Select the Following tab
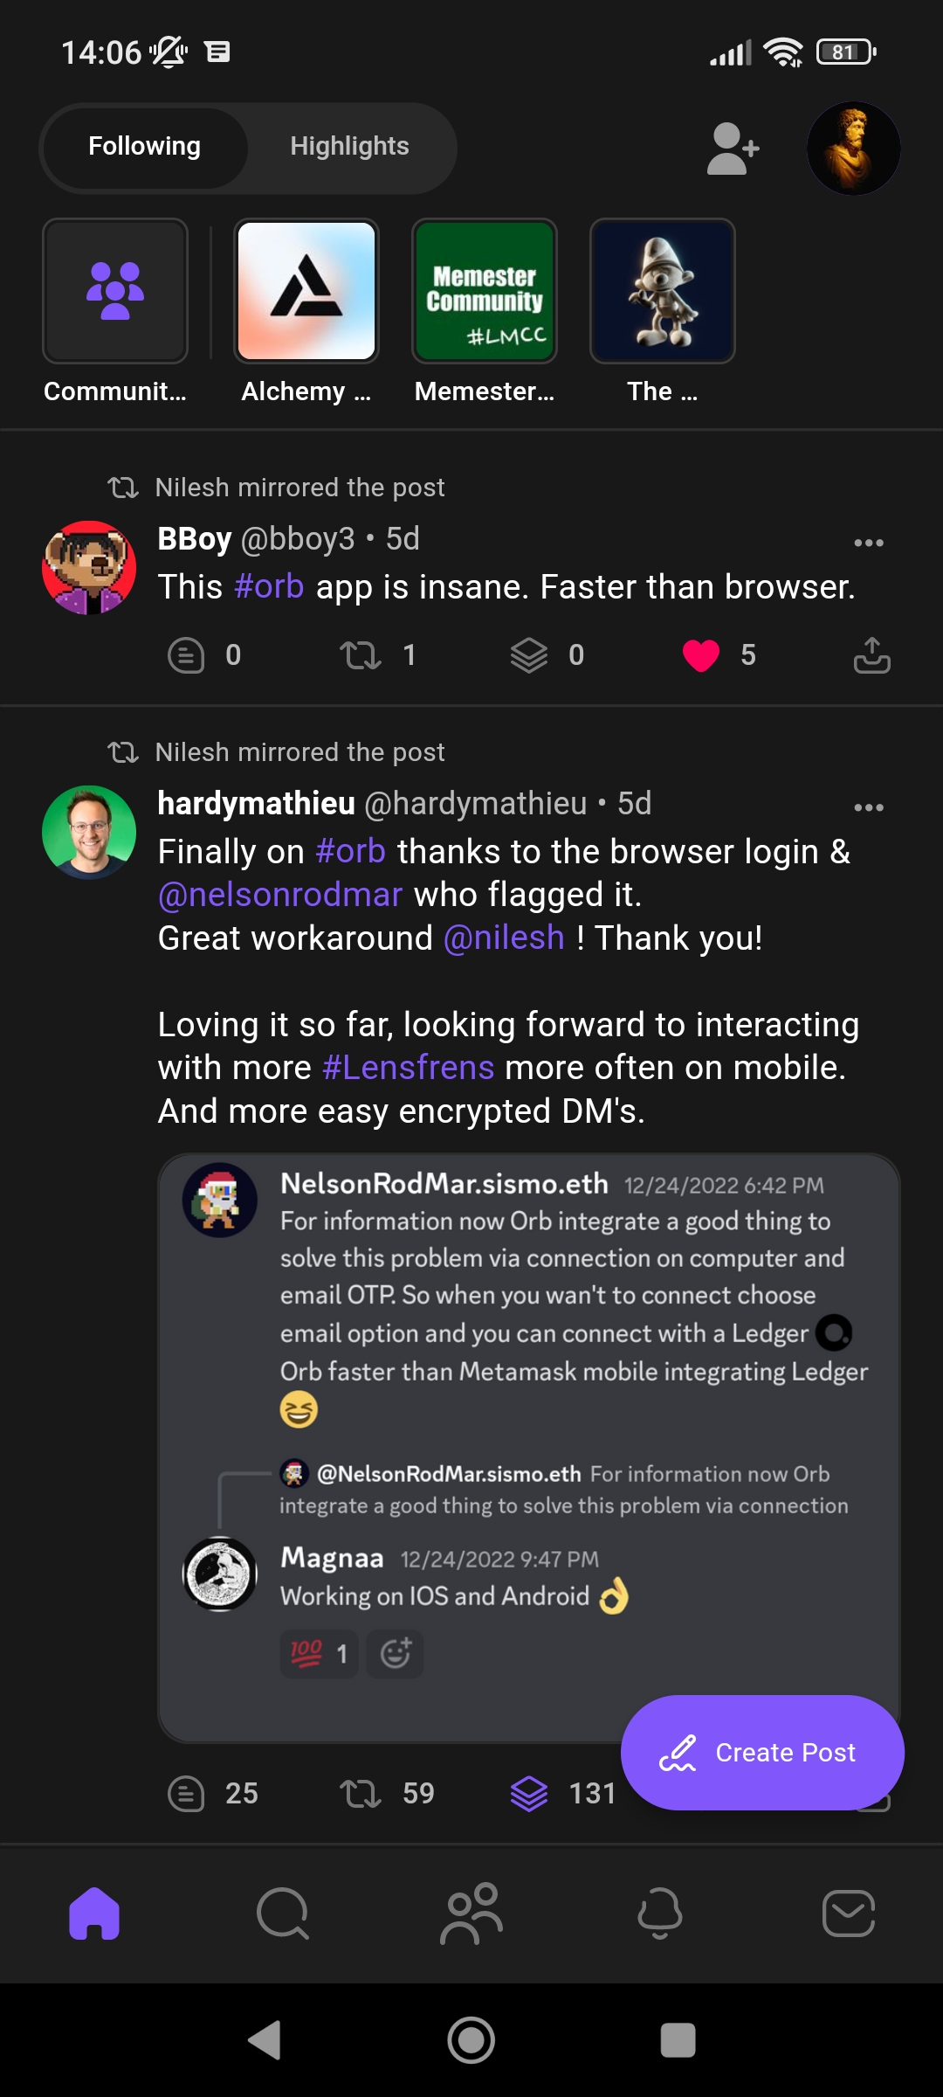The image size is (943, 2097). [x=145, y=146]
